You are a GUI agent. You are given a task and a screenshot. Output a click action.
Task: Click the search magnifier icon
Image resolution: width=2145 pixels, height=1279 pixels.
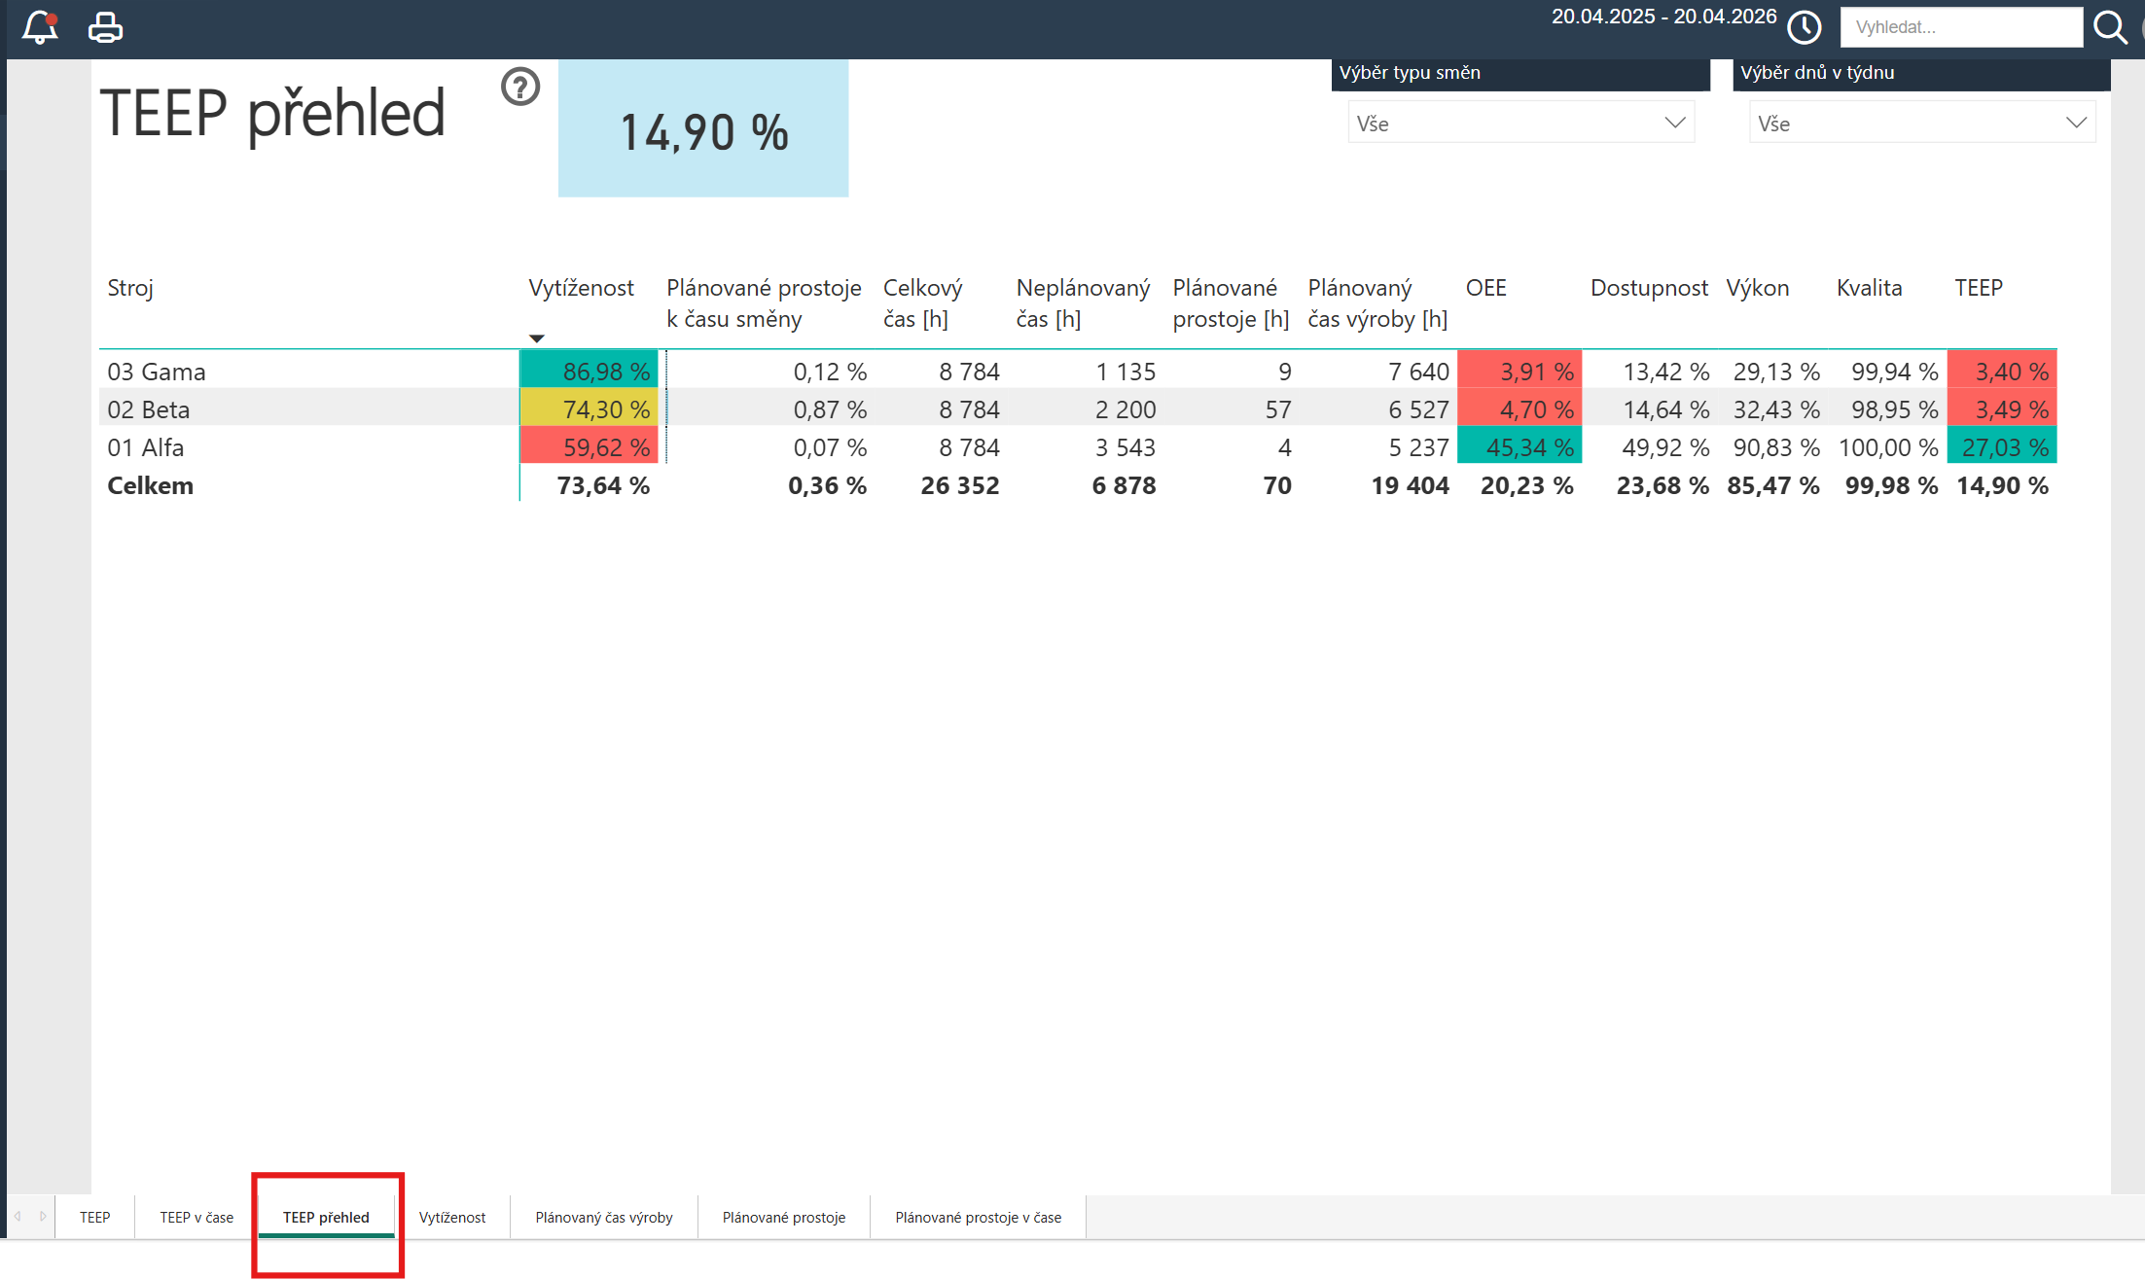pyautogui.click(x=2110, y=27)
